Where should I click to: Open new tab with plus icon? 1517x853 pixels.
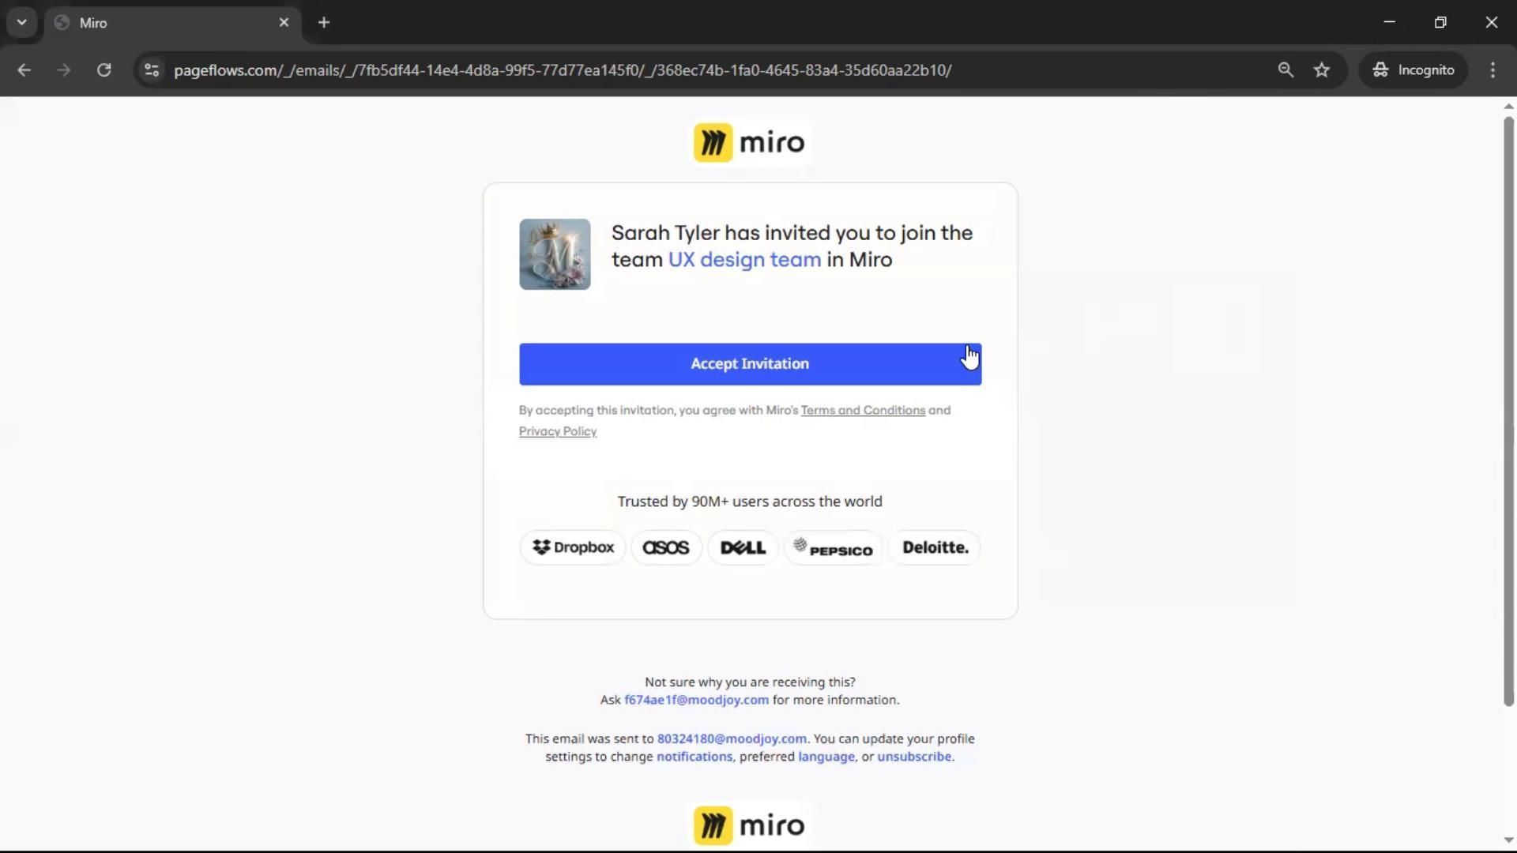pos(324,23)
